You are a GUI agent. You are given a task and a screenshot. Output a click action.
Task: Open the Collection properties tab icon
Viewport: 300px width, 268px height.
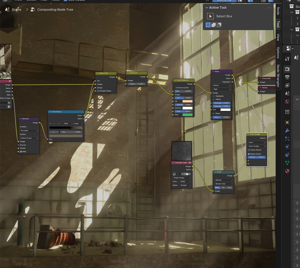click(x=287, y=112)
